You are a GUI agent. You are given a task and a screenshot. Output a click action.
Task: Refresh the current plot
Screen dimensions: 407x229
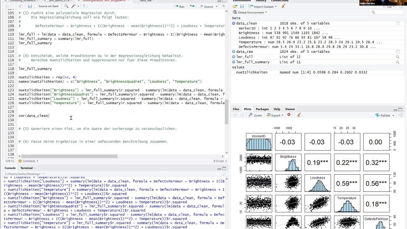click(x=401, y=115)
